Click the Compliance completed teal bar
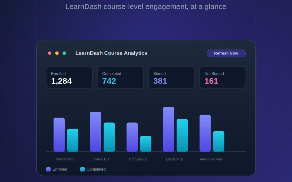This screenshot has height=182, width=292. click(x=146, y=144)
